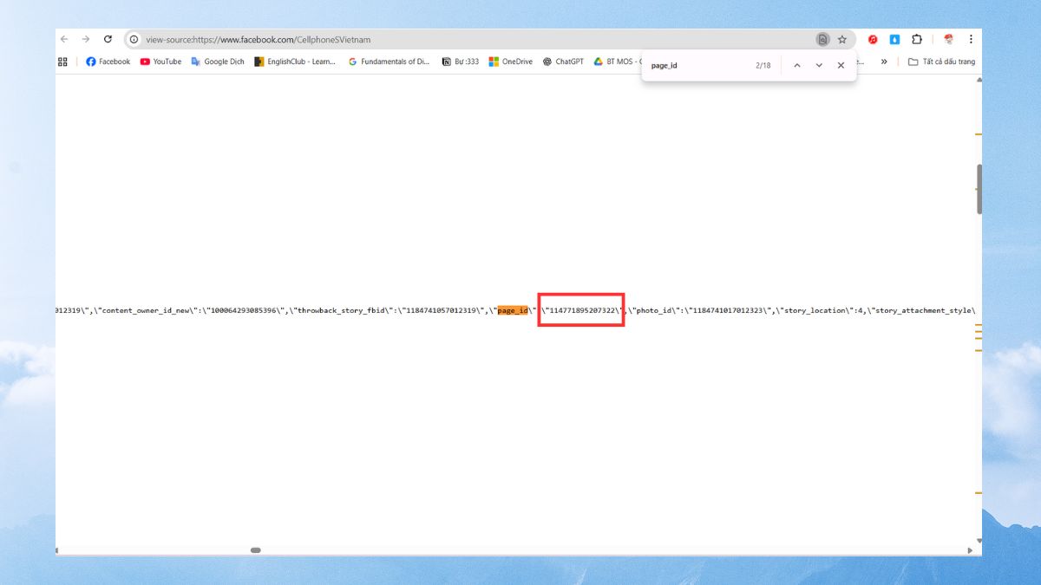Click the horizontal scrollbar left arrow

click(x=59, y=550)
